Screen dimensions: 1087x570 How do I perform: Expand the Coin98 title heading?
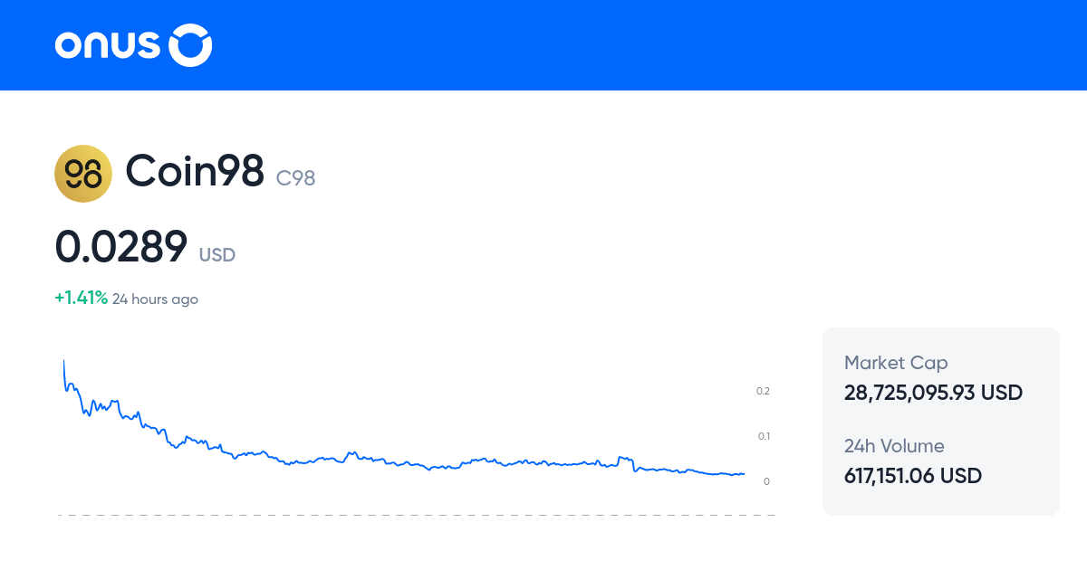tap(194, 171)
